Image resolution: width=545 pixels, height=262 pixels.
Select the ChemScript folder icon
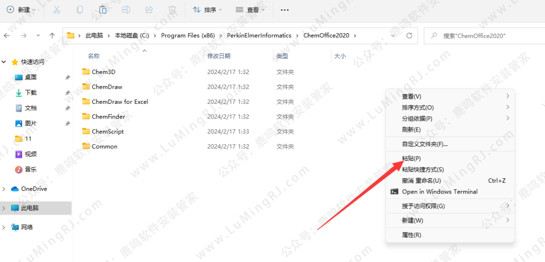[x=86, y=131]
